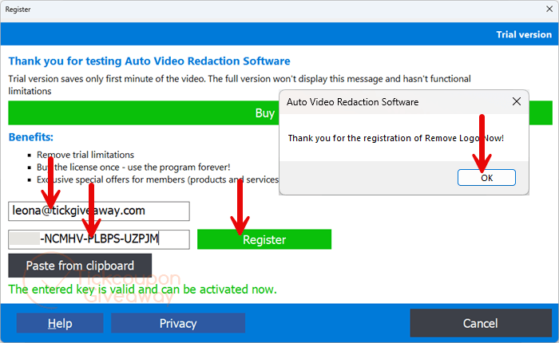Click OK in the registration thank-you dialog
The width and height of the screenshot is (559, 343).
click(x=486, y=177)
